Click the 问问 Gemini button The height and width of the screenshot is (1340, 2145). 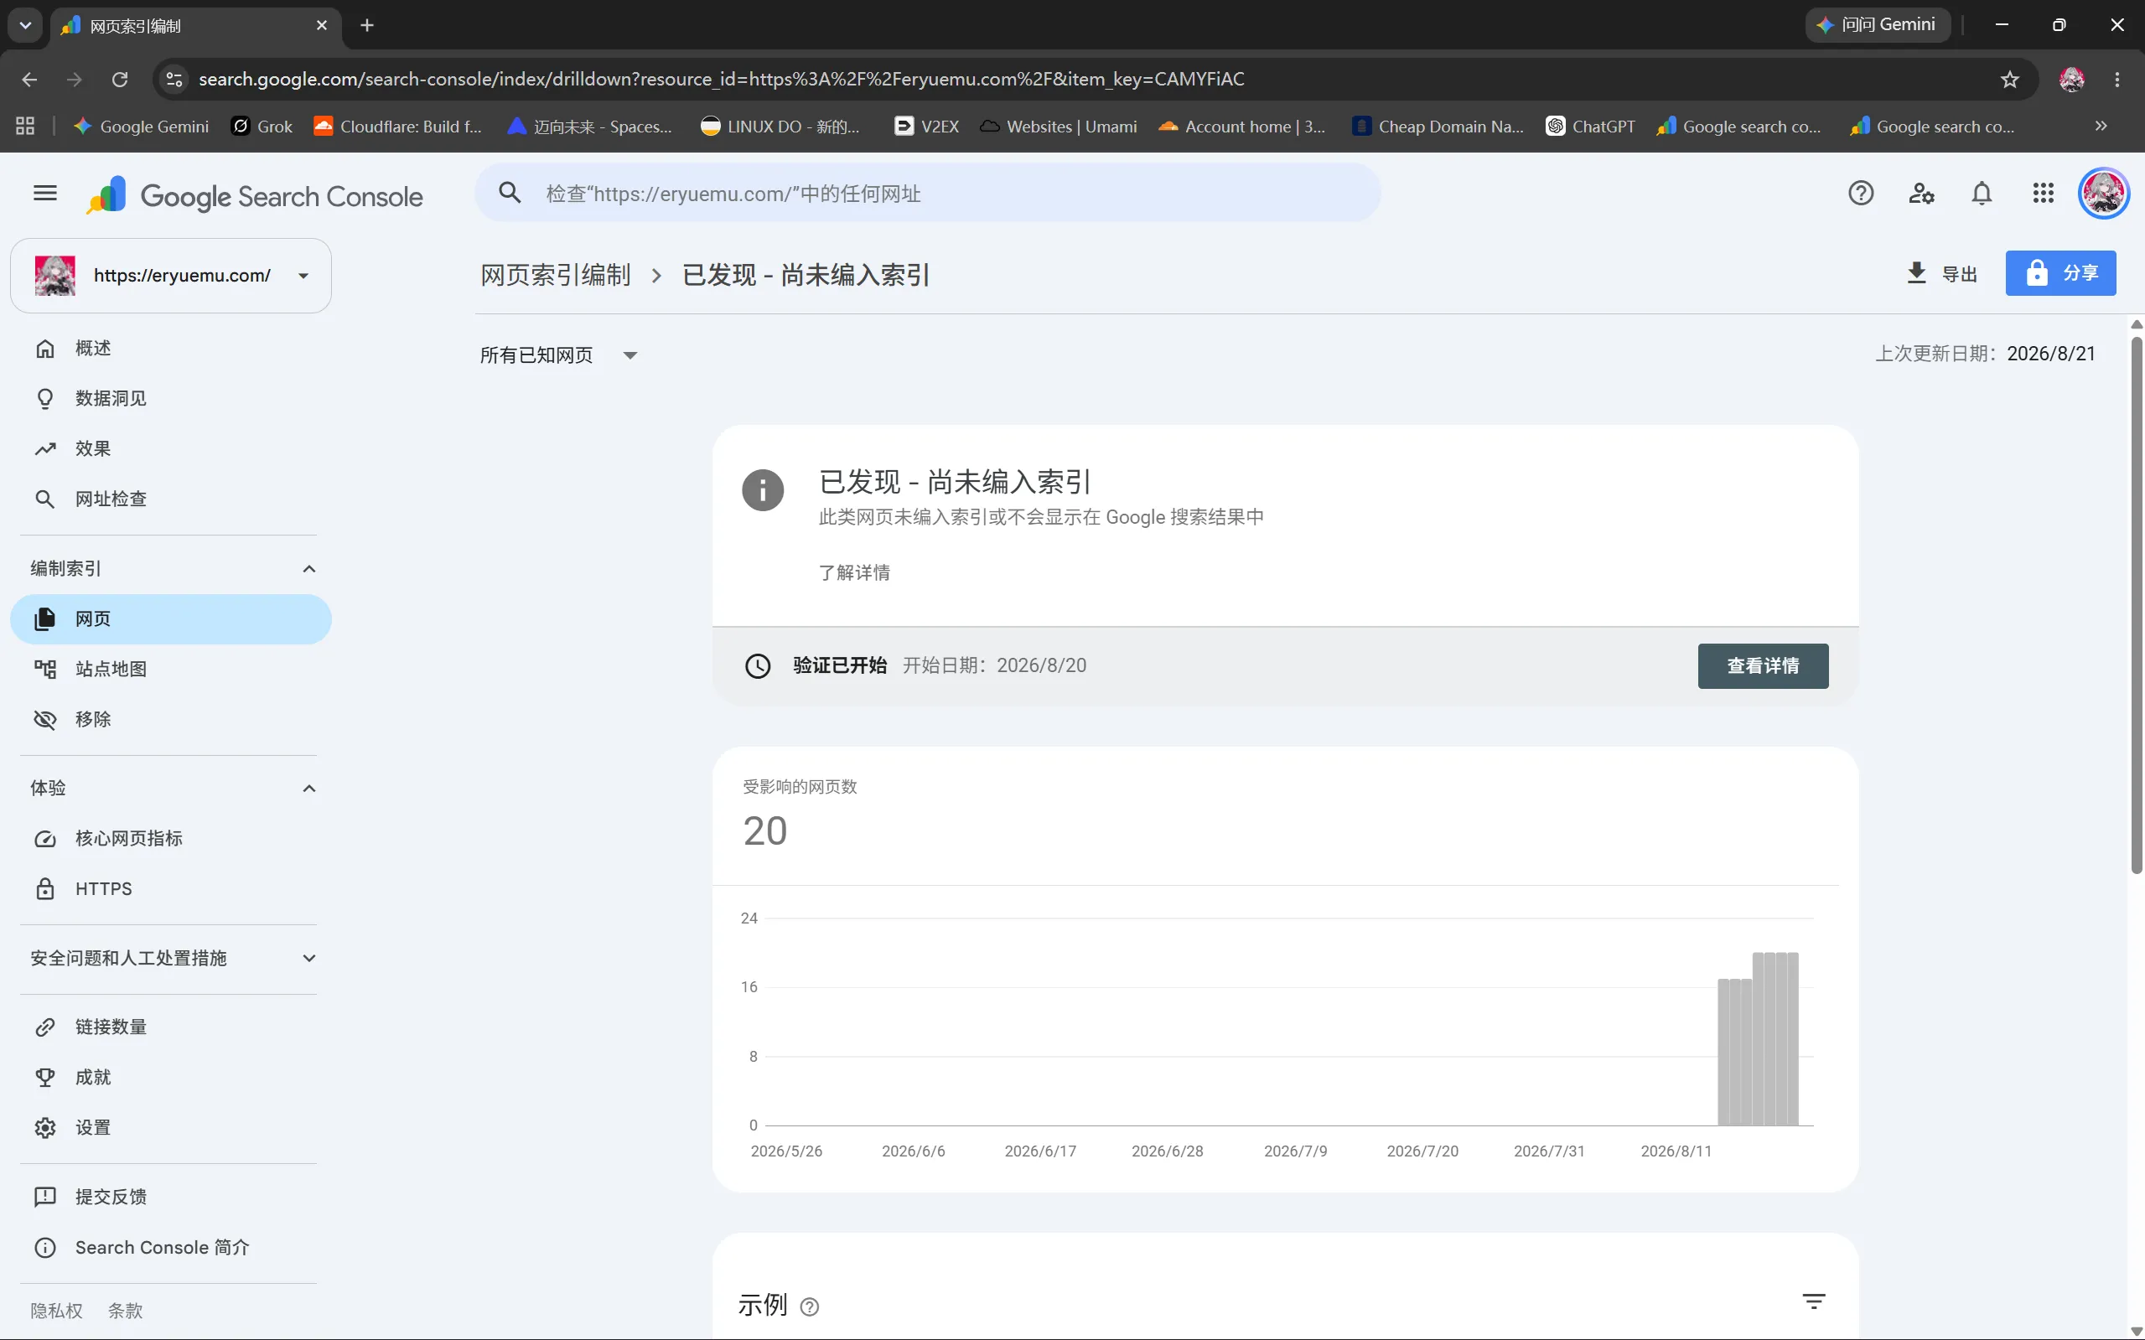tap(1878, 25)
